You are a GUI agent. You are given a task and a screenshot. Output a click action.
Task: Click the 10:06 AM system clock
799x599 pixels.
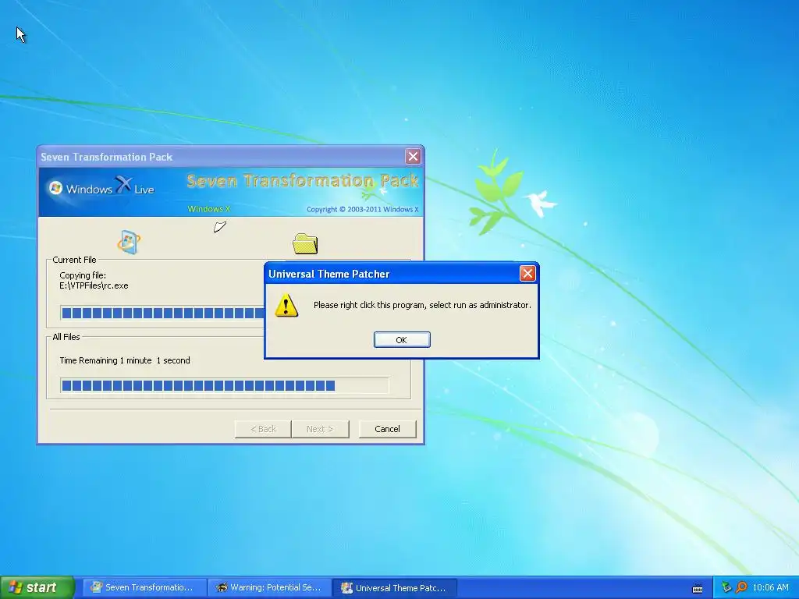coord(770,587)
